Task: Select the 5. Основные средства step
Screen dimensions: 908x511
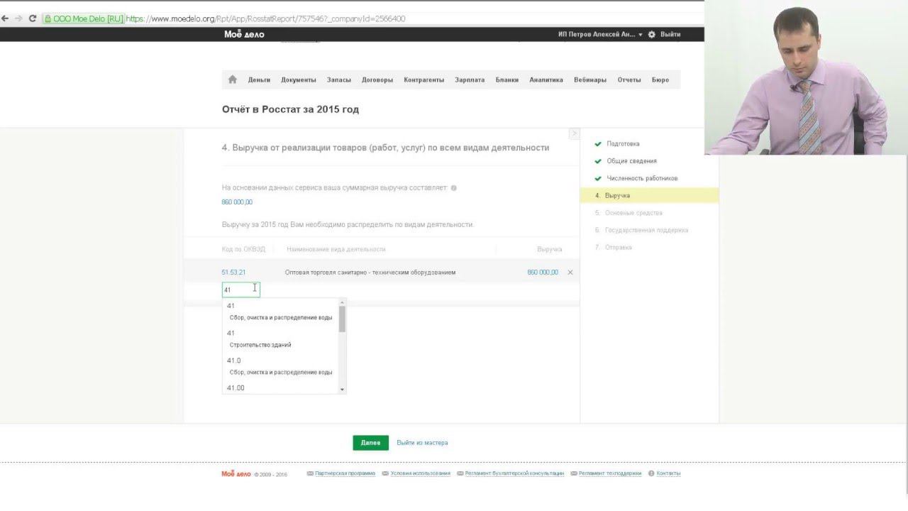Action: pyautogui.click(x=629, y=213)
